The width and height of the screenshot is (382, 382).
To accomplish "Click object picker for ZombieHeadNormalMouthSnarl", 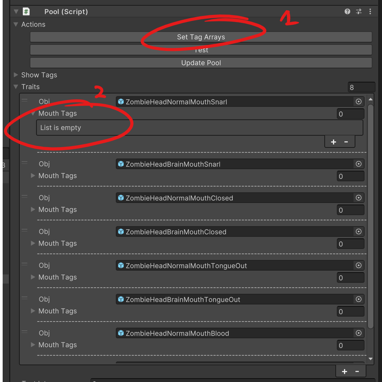I will coord(358,102).
